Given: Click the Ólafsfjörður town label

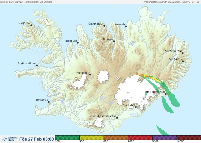Looking at the screenshot, I should coord(96,24).
